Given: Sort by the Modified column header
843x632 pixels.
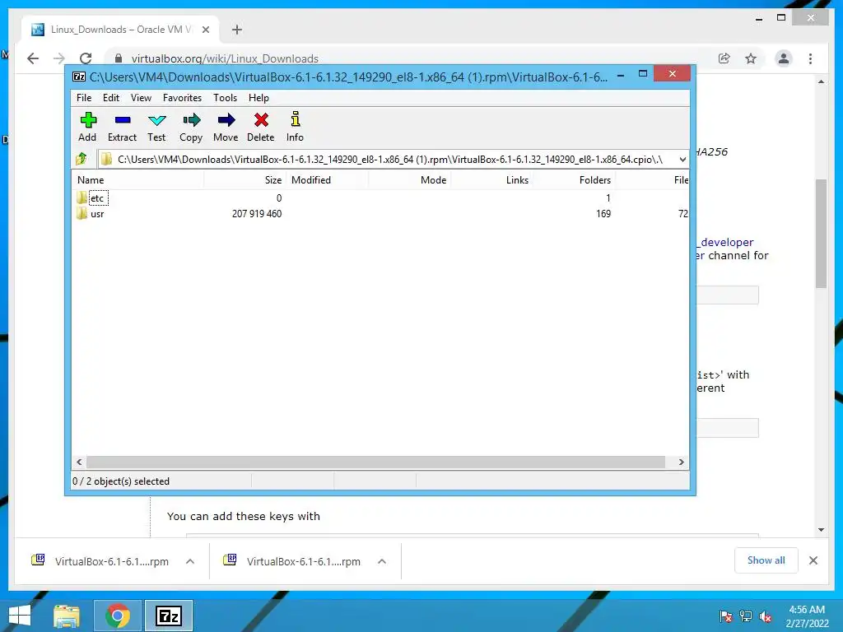Looking at the screenshot, I should click(x=327, y=180).
